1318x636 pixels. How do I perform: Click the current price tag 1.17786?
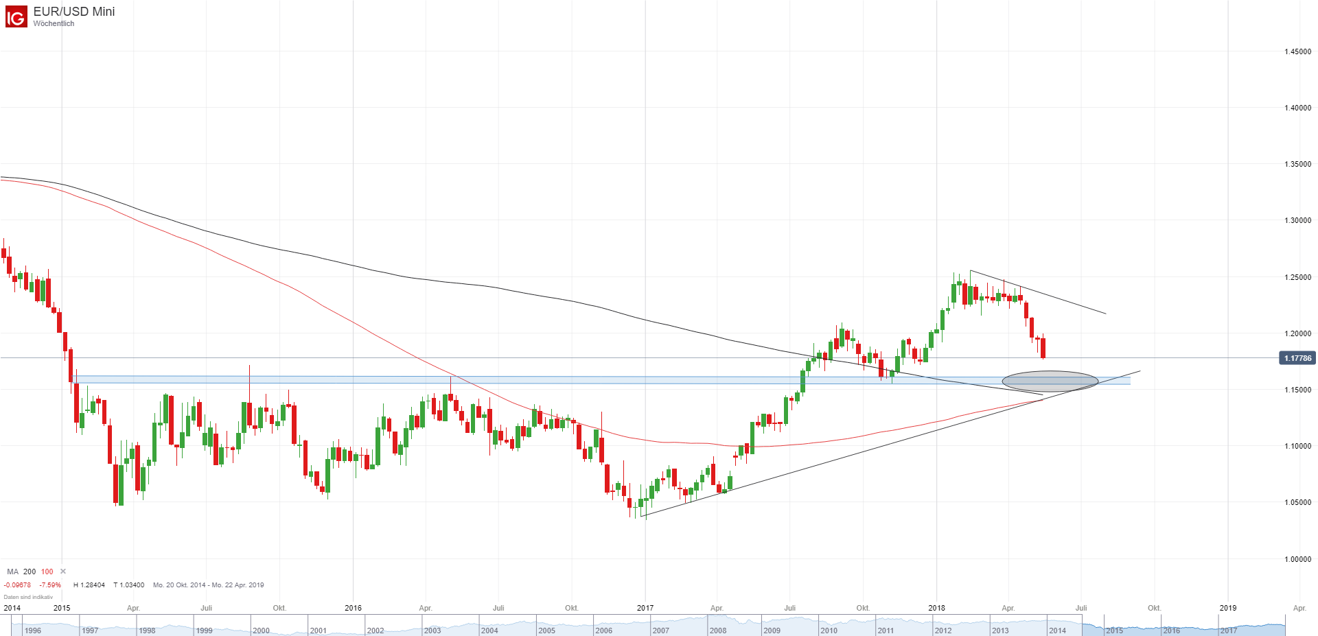point(1297,358)
